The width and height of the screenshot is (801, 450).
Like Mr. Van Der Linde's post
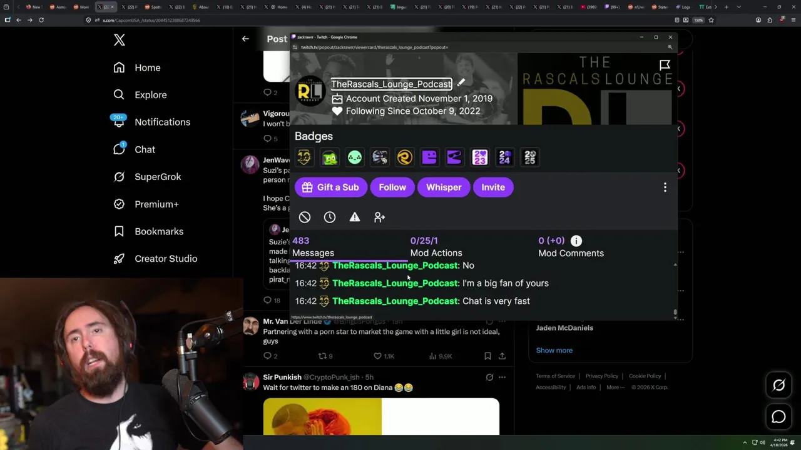(384, 356)
